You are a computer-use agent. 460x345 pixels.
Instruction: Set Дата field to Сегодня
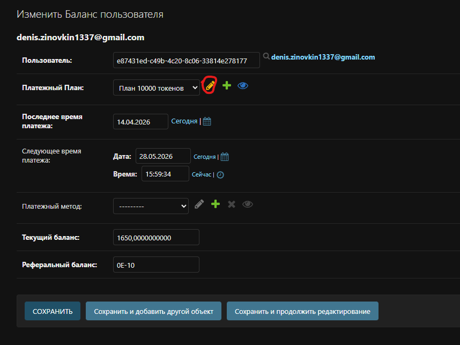(x=204, y=157)
